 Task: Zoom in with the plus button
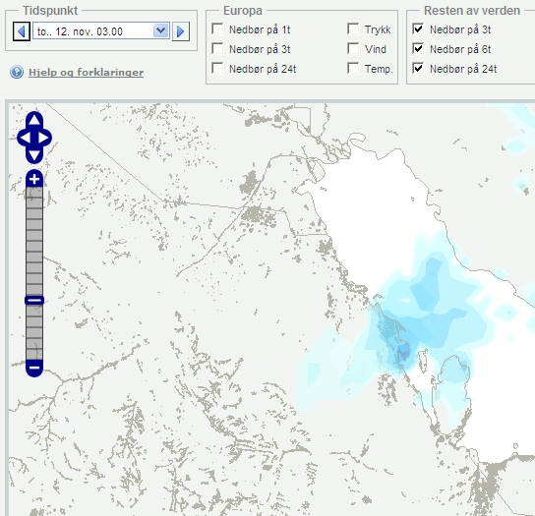tap(34, 179)
